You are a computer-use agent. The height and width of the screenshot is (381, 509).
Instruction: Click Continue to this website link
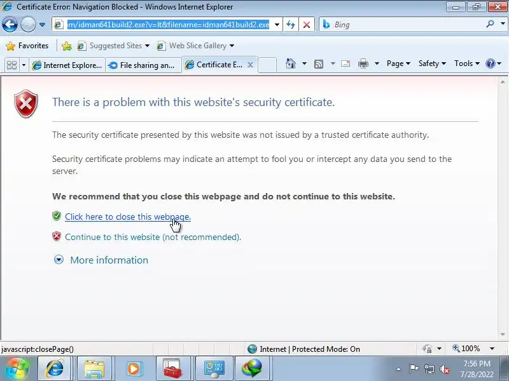pos(153,237)
